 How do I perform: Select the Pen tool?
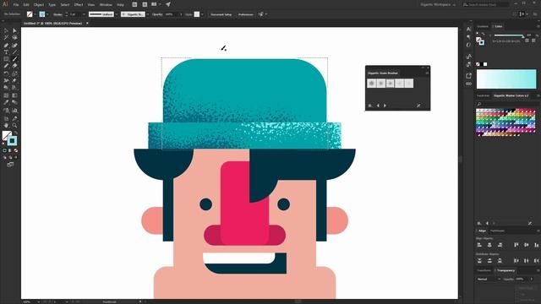point(6,45)
